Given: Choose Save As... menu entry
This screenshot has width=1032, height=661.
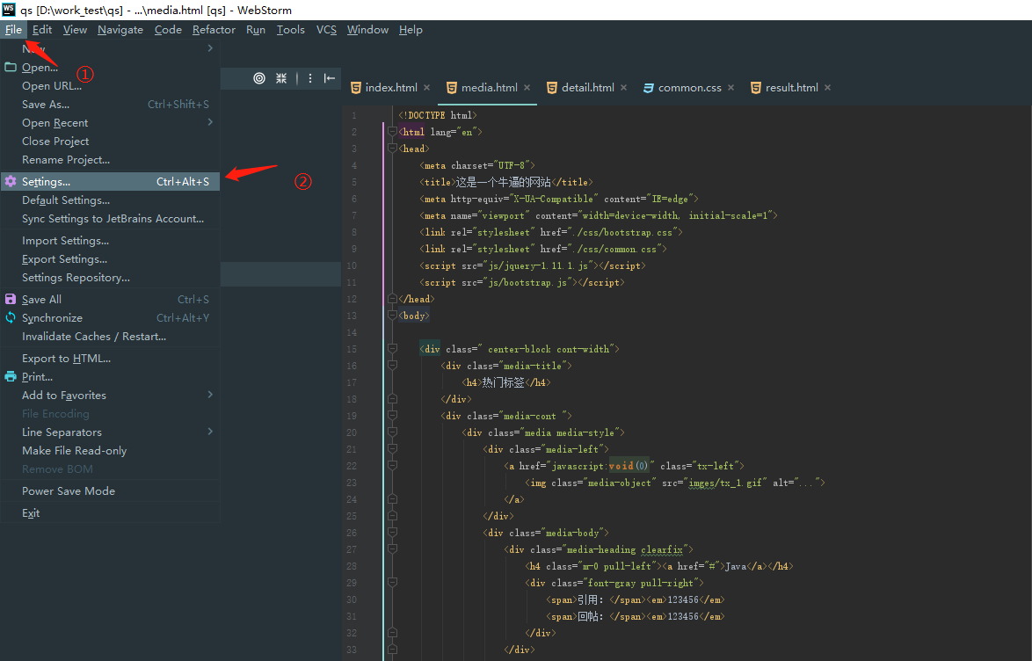Looking at the screenshot, I should click(x=110, y=104).
